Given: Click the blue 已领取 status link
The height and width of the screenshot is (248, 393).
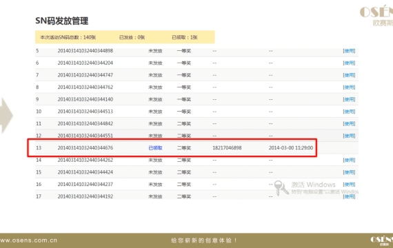Looking at the screenshot, I should coord(155,148).
